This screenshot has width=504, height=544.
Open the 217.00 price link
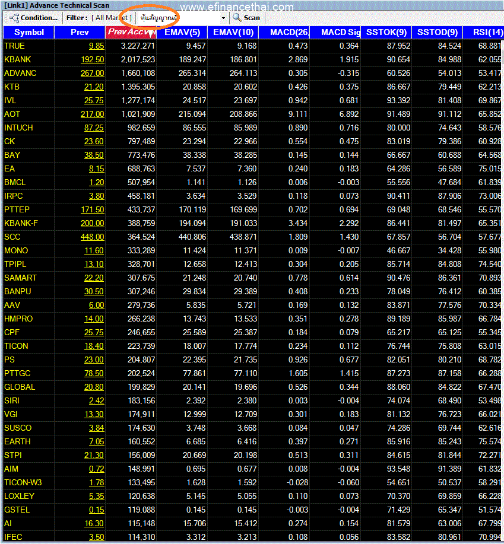click(93, 114)
